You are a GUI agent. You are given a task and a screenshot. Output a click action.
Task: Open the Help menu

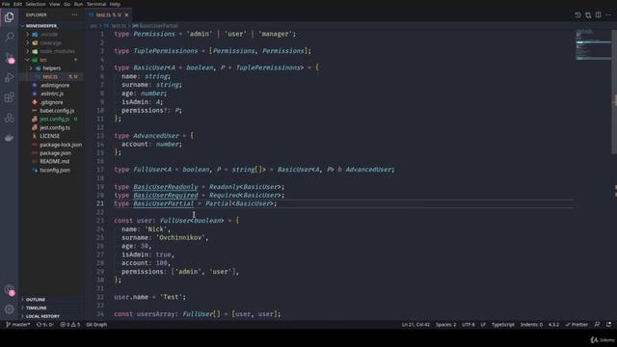point(115,4)
